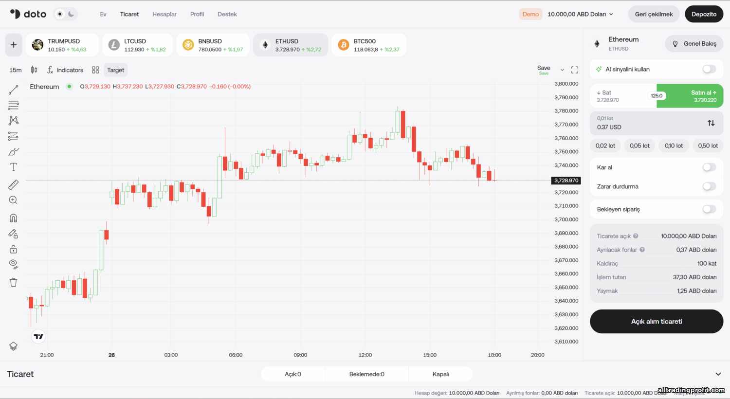
Task: Select the trend line drawing tool
Action: [x=14, y=90]
